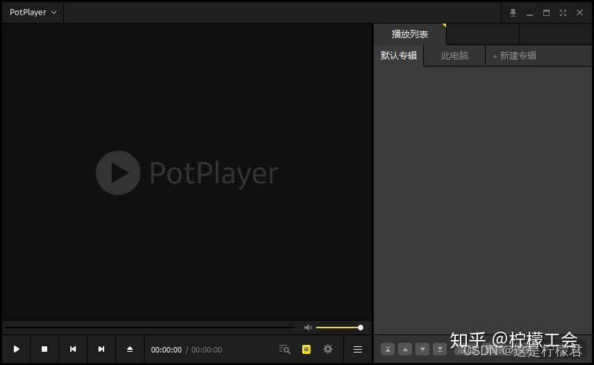594x365 pixels.
Task: Mute audio via the speaker icon
Action: pos(308,328)
